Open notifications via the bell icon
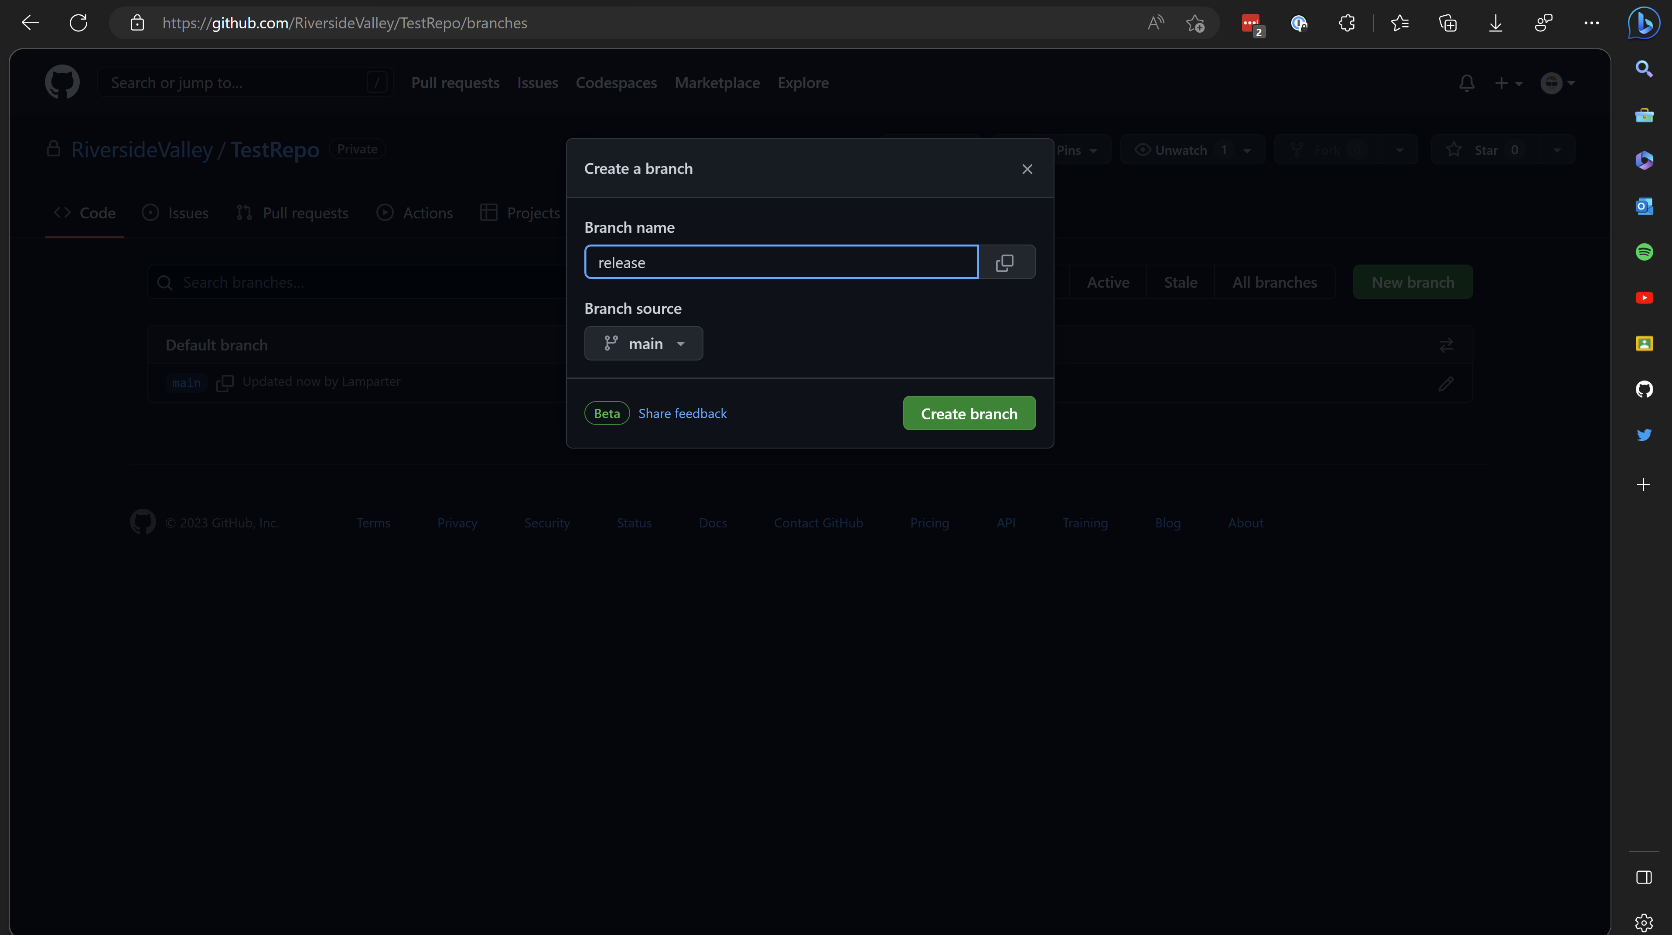The image size is (1672, 935). point(1467,83)
